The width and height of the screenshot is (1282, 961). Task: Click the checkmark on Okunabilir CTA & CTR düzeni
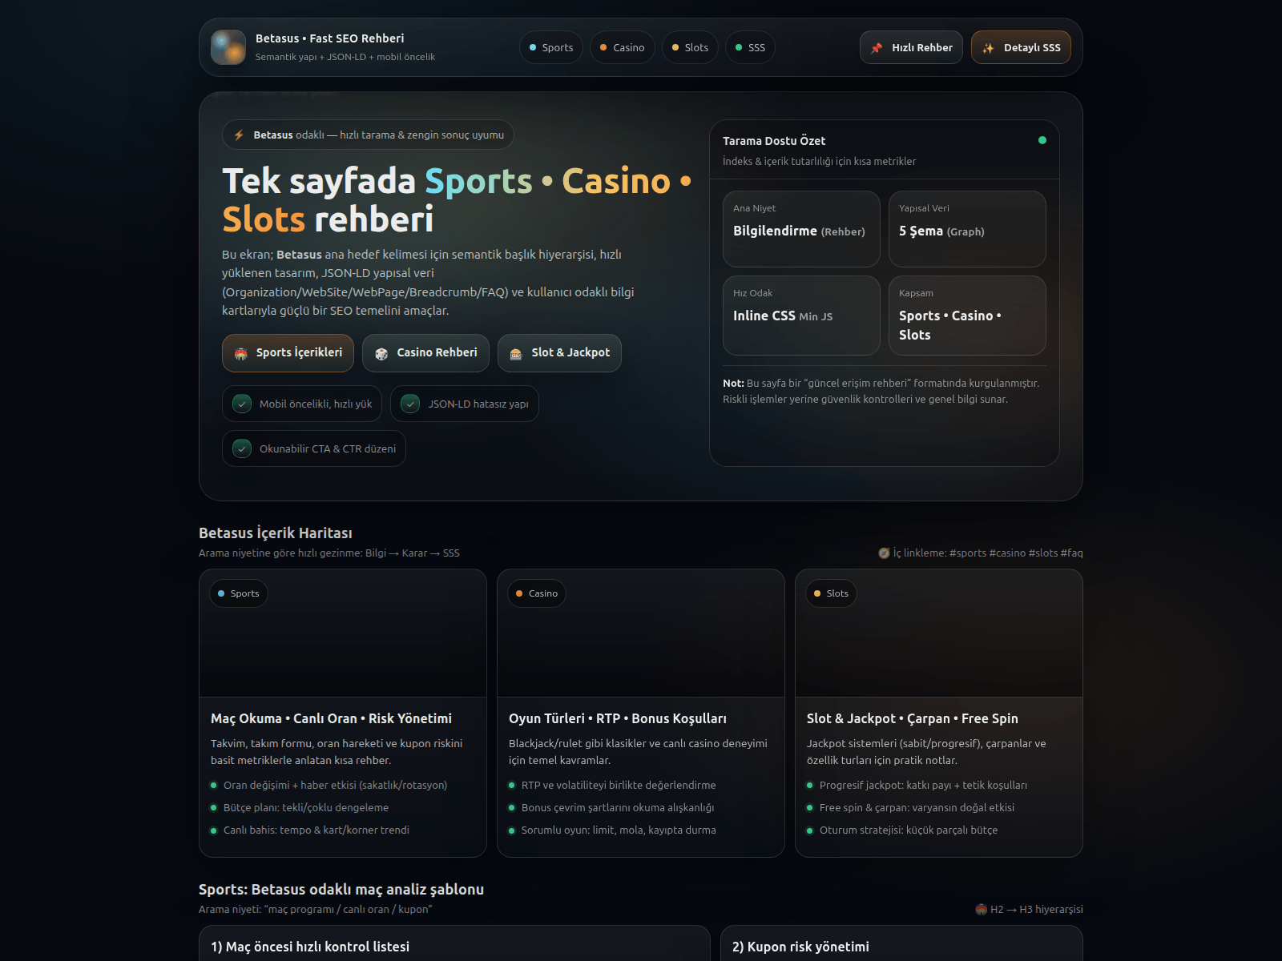pos(242,448)
